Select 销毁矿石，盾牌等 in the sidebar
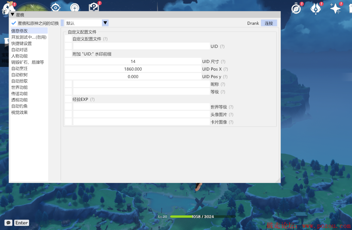 tap(29, 62)
